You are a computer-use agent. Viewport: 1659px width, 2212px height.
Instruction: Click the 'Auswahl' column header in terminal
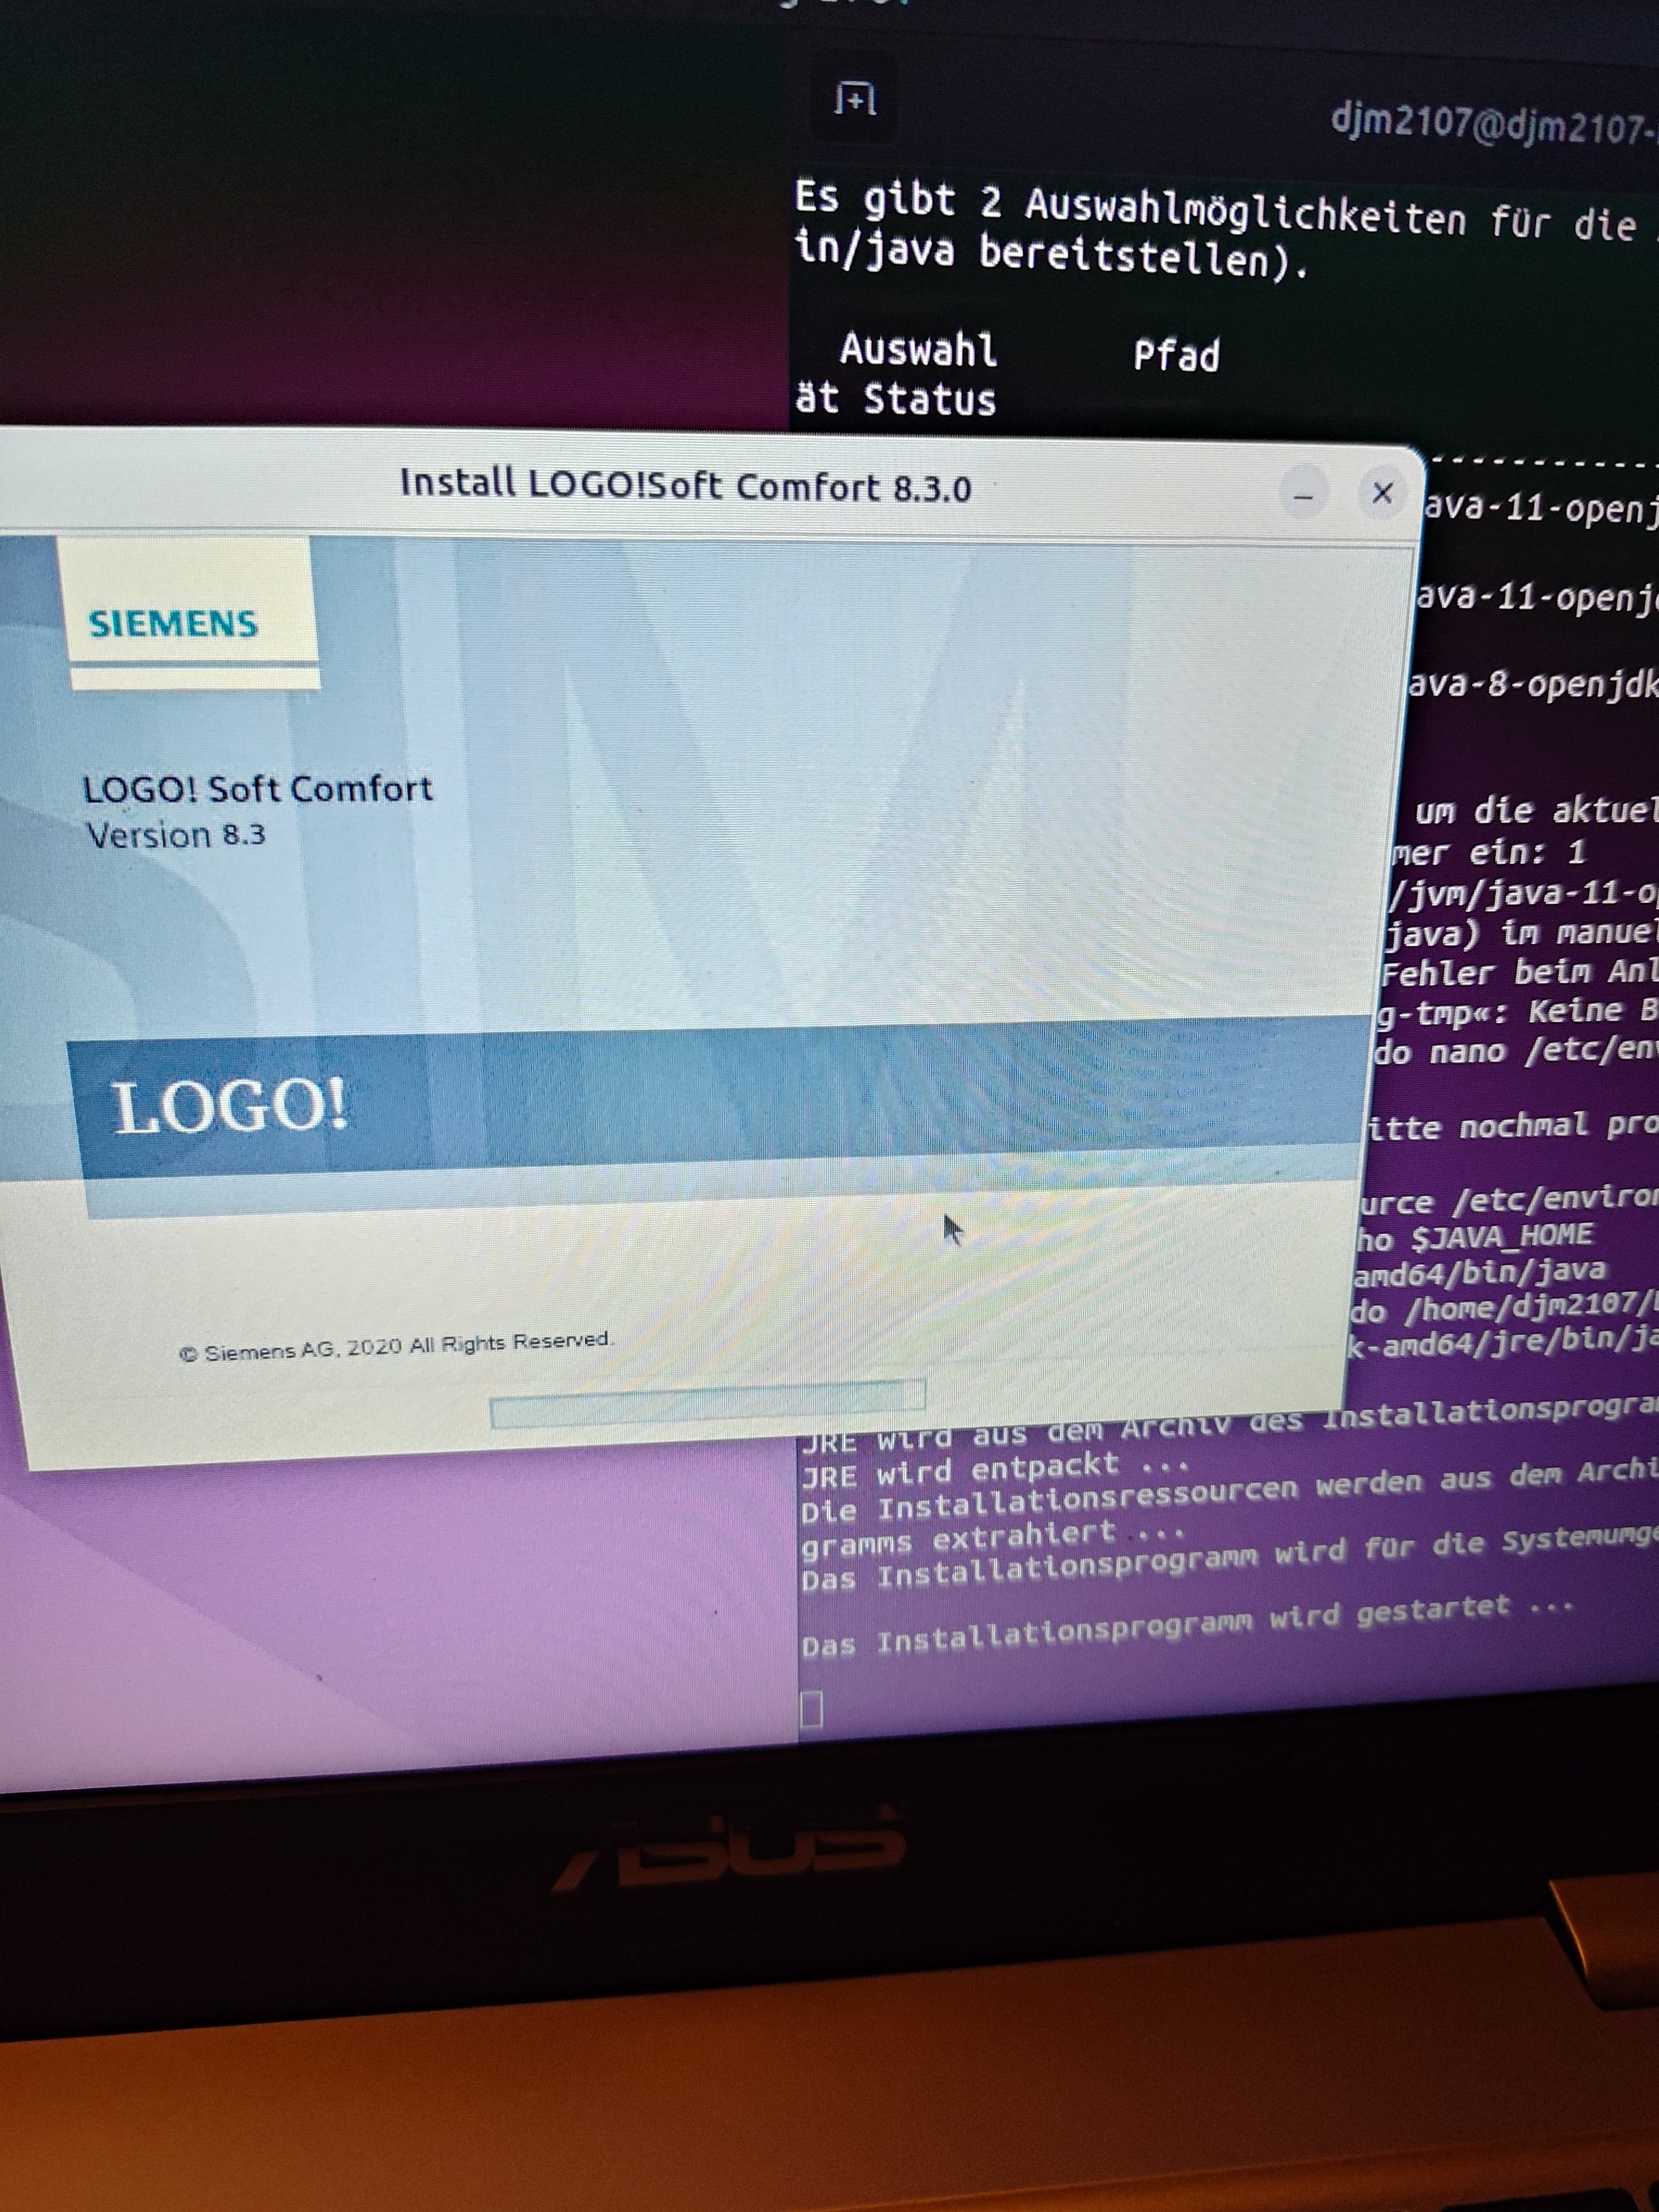(918, 350)
